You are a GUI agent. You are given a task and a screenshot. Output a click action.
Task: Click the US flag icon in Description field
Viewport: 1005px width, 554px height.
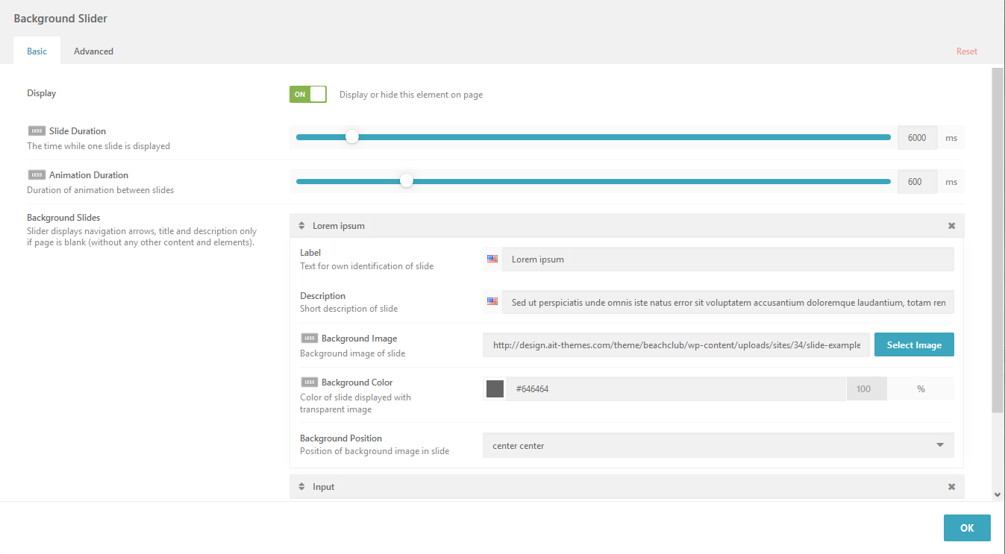tap(492, 302)
